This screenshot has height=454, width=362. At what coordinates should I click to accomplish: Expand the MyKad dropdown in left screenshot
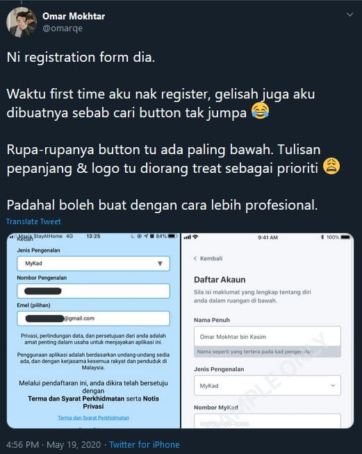pos(93,264)
